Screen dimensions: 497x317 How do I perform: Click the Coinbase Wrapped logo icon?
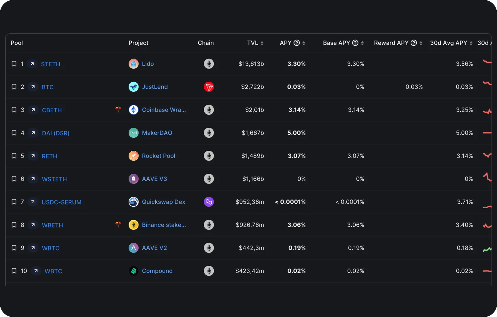point(134,110)
